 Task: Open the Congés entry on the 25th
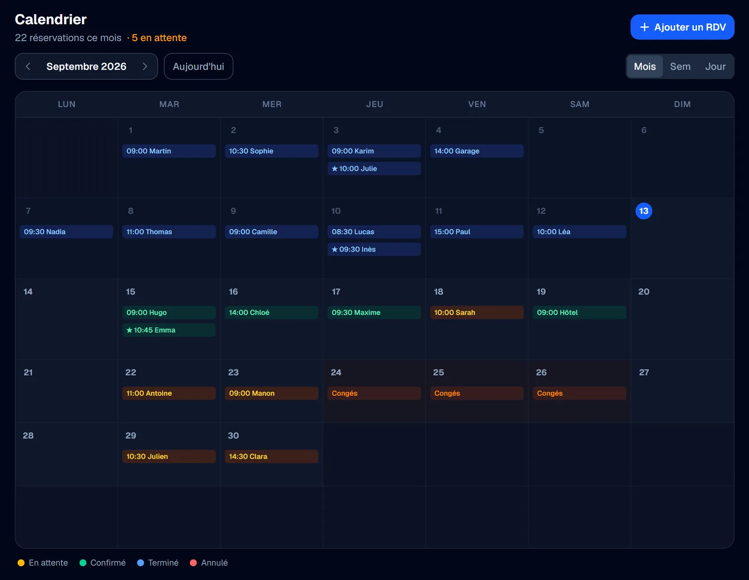(x=477, y=393)
